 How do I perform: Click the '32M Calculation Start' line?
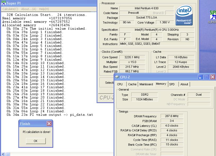point(47,15)
